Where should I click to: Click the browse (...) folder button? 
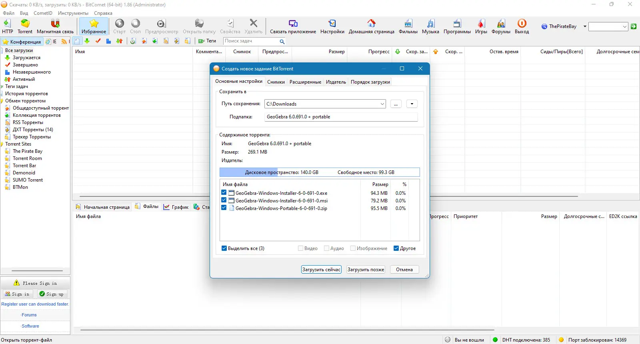[x=396, y=104]
